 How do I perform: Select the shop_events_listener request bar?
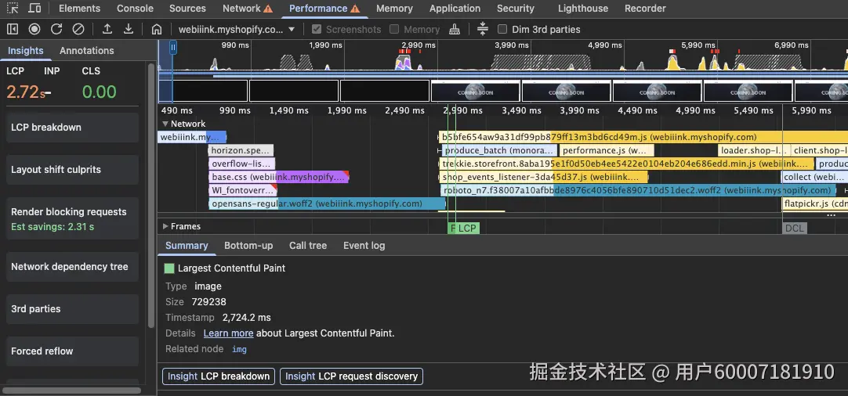tap(544, 177)
